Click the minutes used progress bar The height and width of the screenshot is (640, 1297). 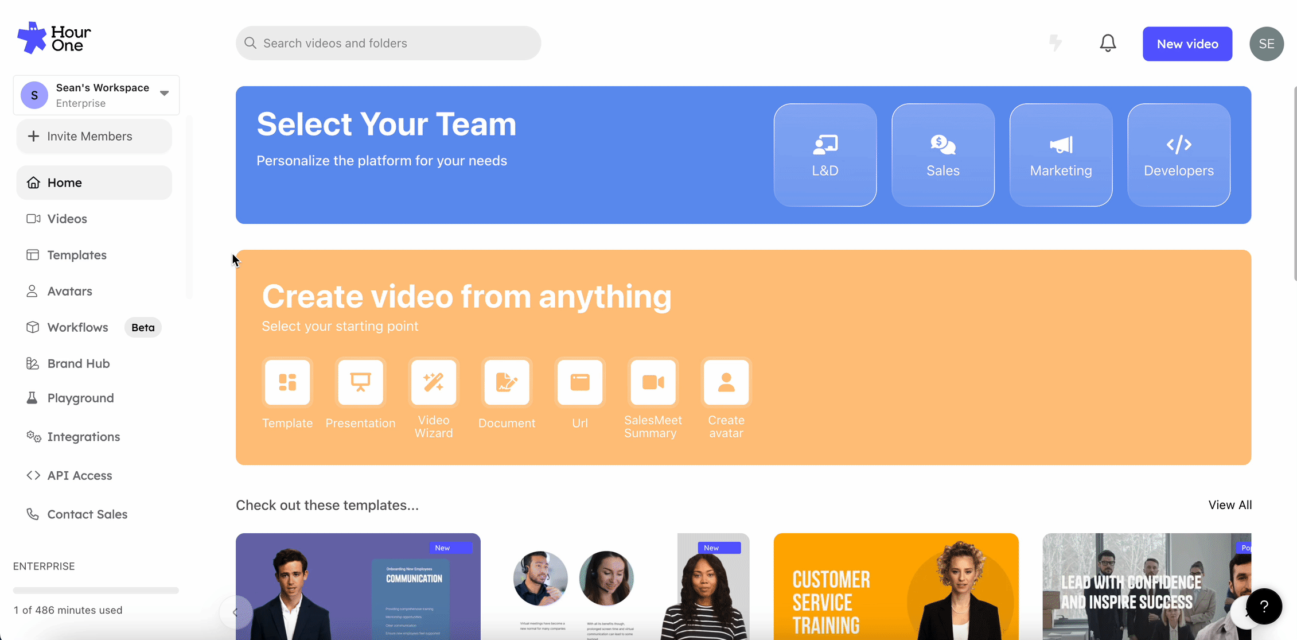[x=95, y=589]
